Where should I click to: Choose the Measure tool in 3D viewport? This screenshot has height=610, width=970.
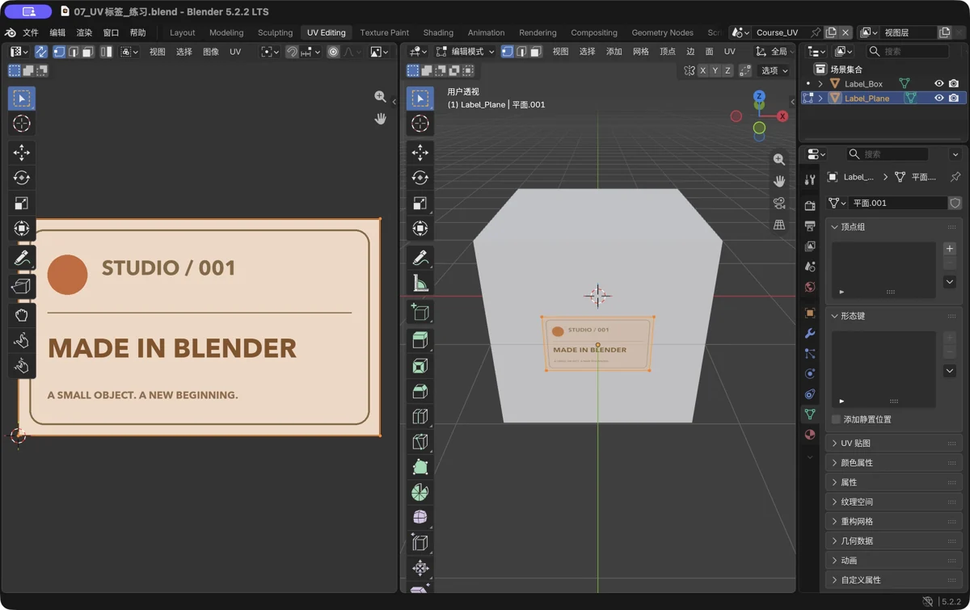click(x=420, y=284)
